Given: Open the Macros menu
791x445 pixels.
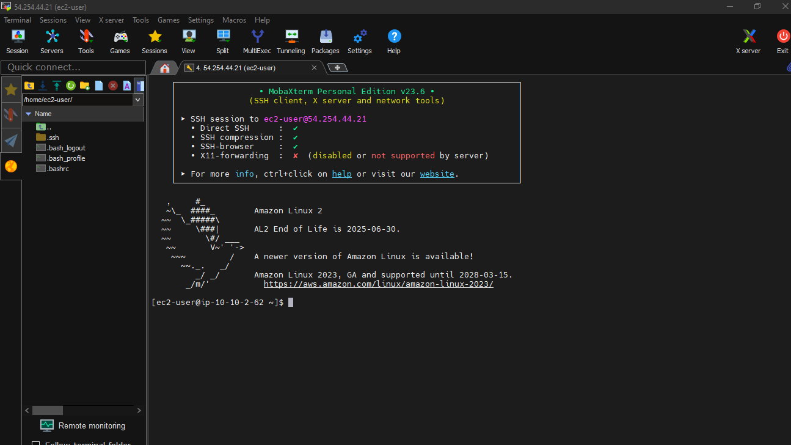Looking at the screenshot, I should (234, 20).
